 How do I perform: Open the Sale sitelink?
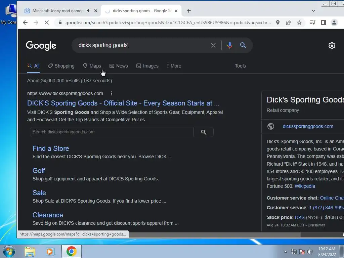coord(39,193)
